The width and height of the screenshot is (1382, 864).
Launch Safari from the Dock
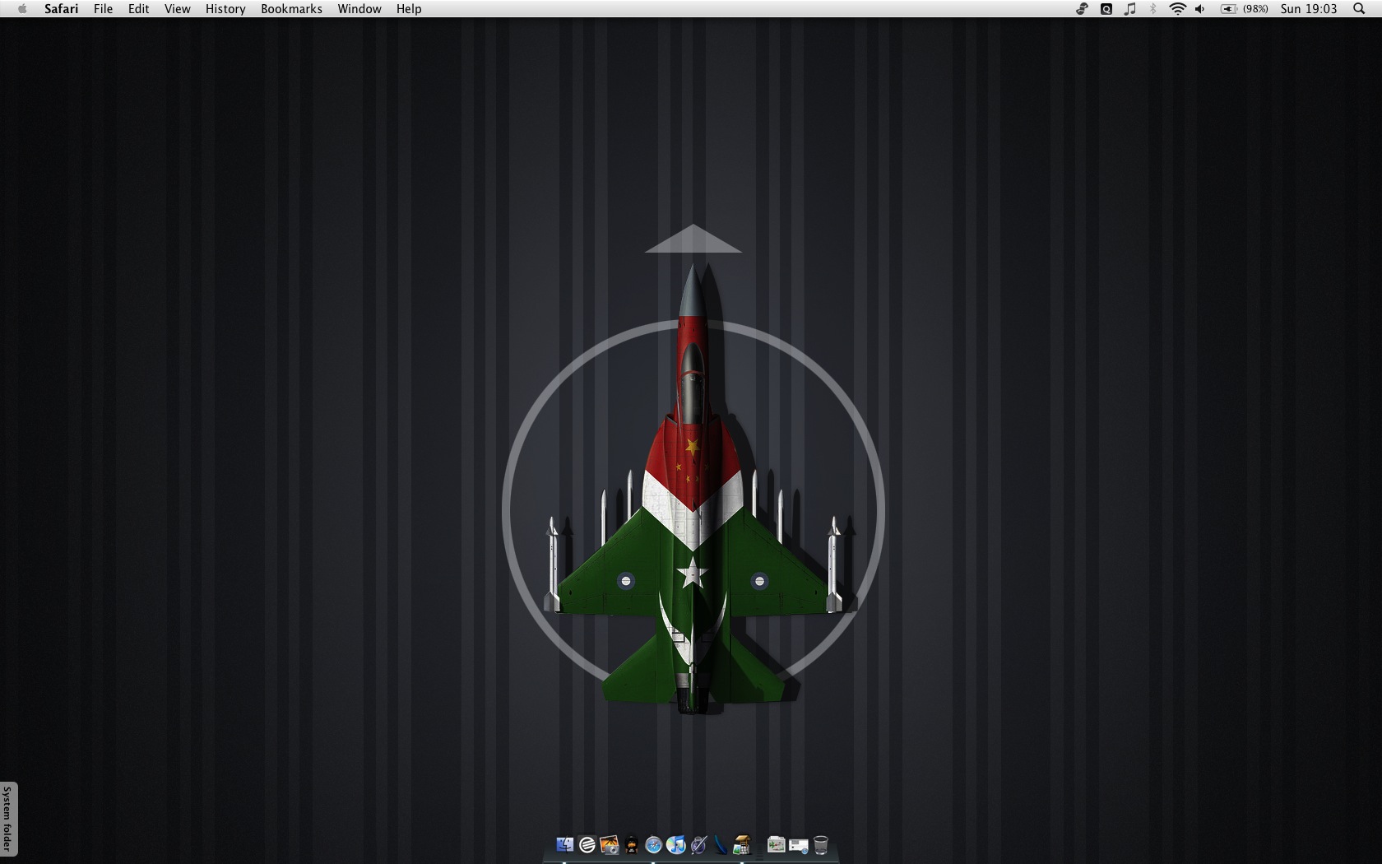click(653, 845)
